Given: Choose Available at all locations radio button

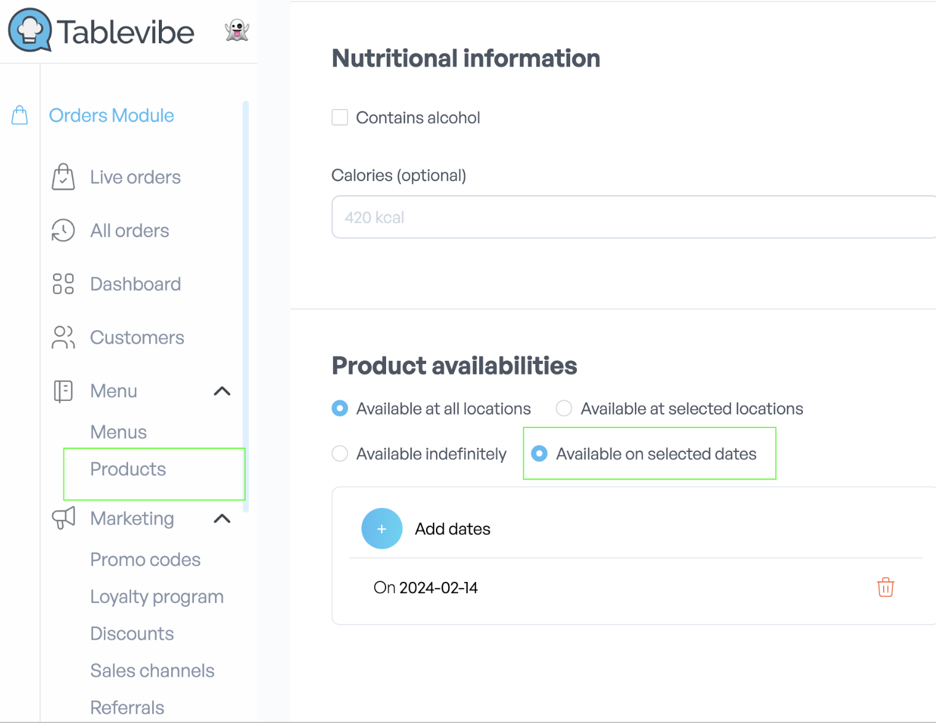Looking at the screenshot, I should tap(340, 408).
